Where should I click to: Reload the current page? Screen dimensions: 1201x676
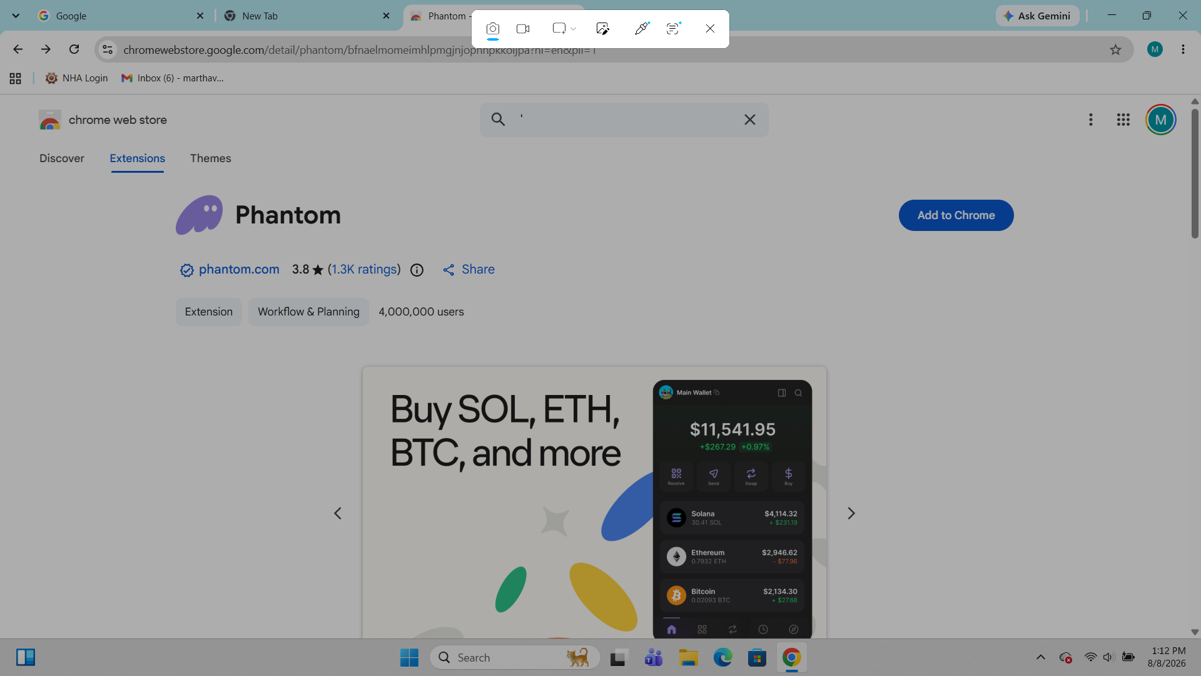[74, 49]
